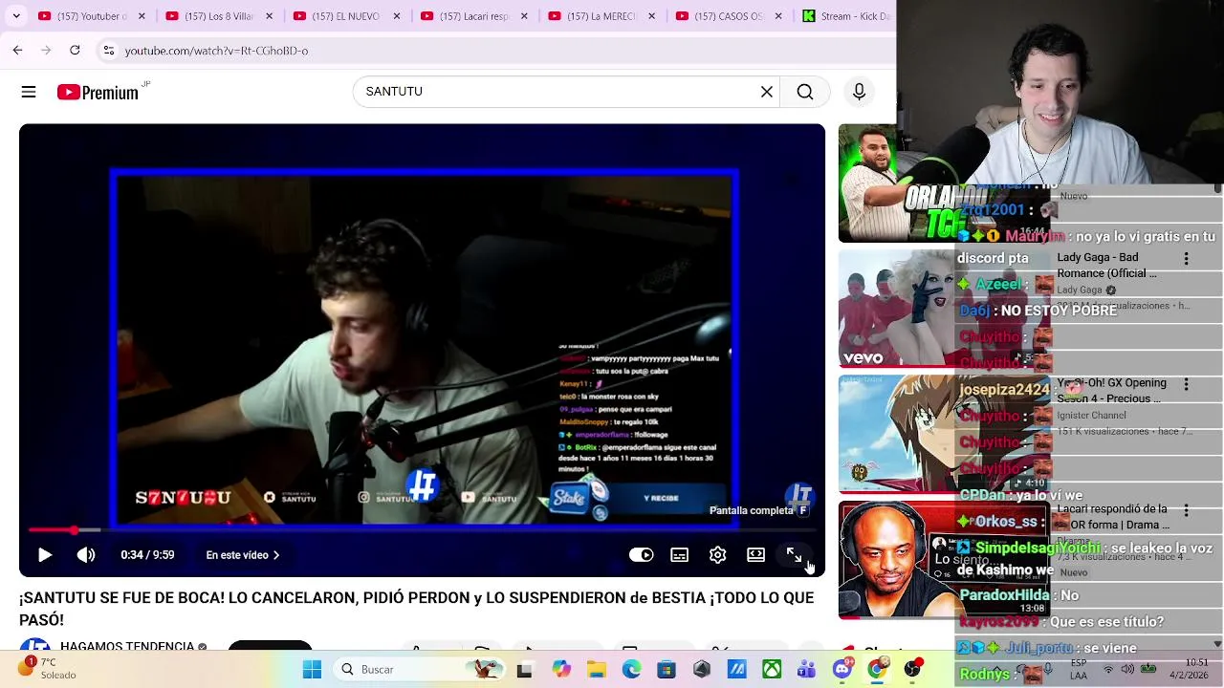This screenshot has width=1224, height=688.
Task: Switch to '(157) Los 8 Villar' tab
Action: 212,16
